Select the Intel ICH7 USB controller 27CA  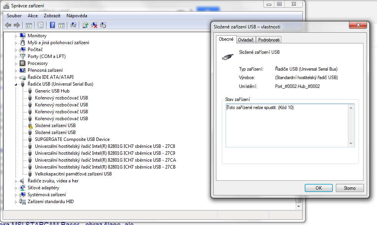(x=105, y=160)
